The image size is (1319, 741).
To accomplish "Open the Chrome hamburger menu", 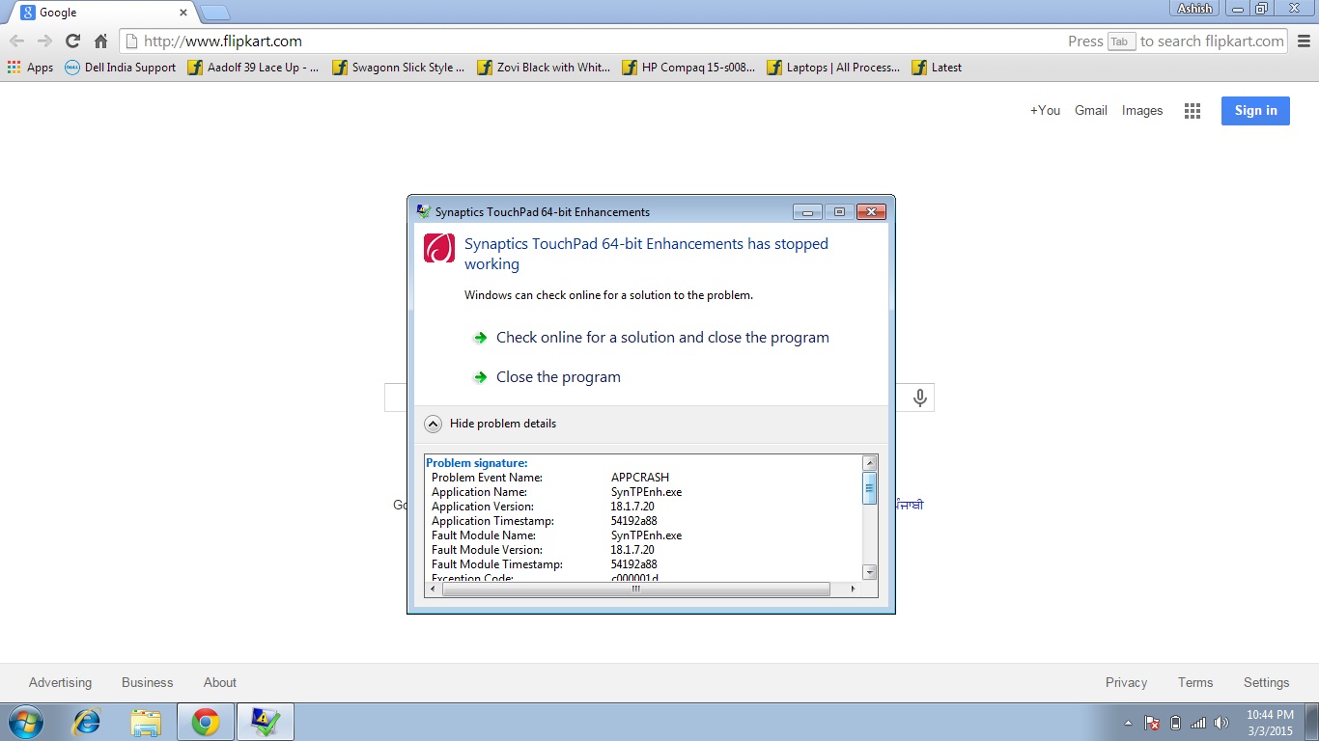I will [1304, 41].
